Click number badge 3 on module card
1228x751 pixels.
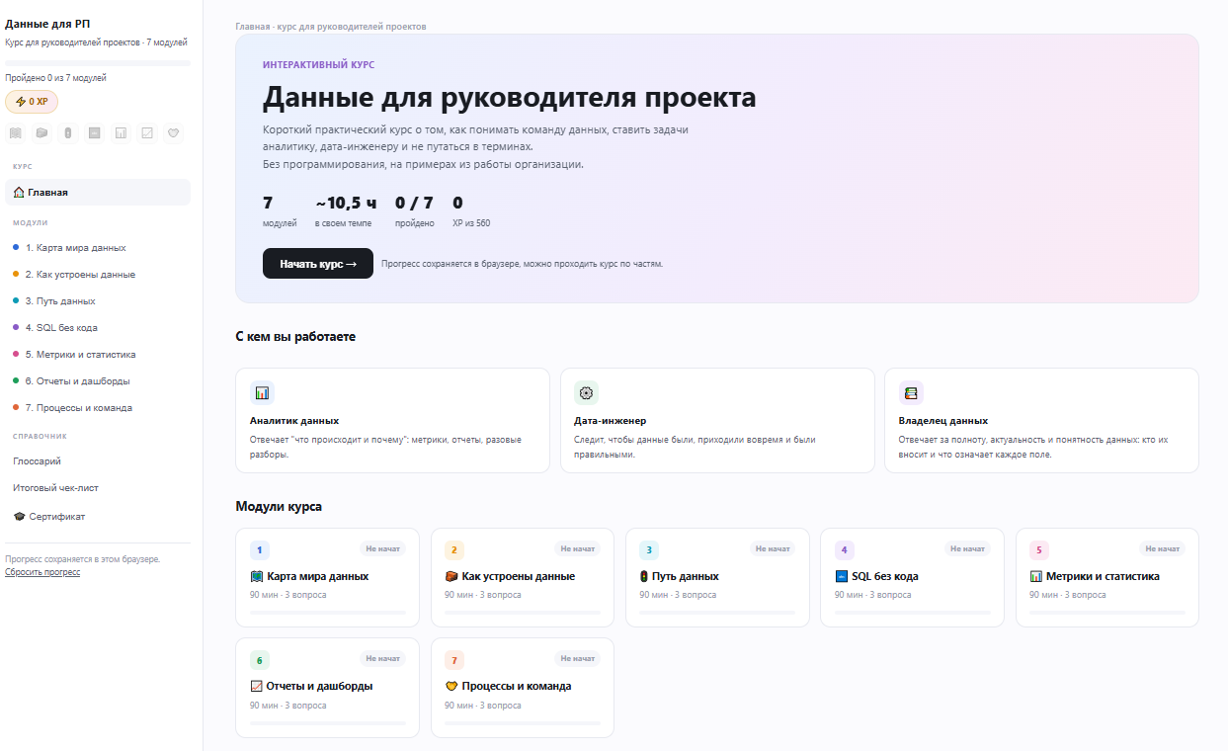pos(649,550)
